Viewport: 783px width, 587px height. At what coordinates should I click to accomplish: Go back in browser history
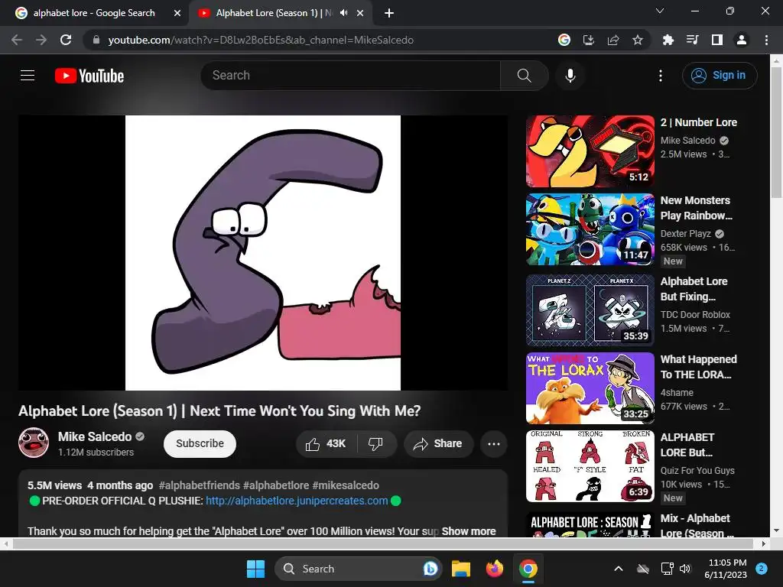(x=17, y=40)
